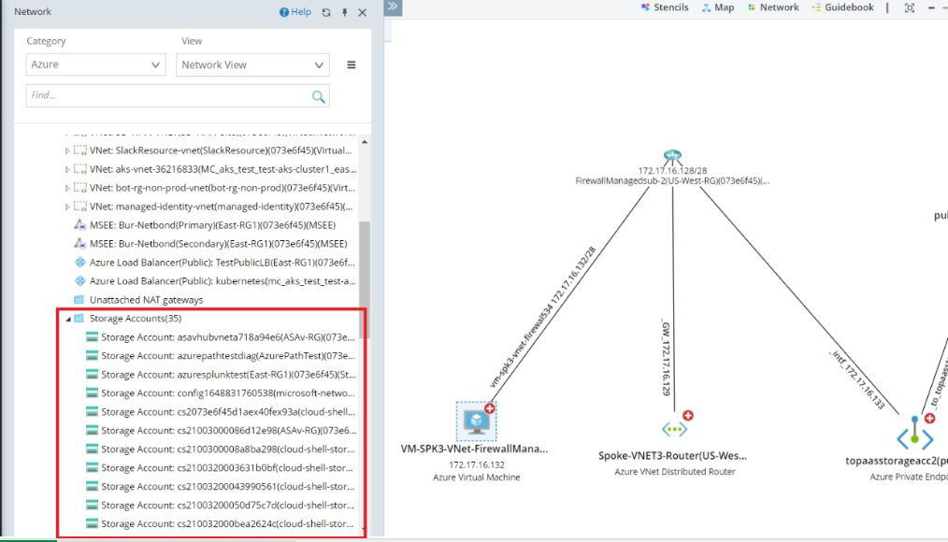This screenshot has width=948, height=542.
Task: Select topaasstorageacc2 private endpoint icon
Action: pyautogui.click(x=914, y=434)
